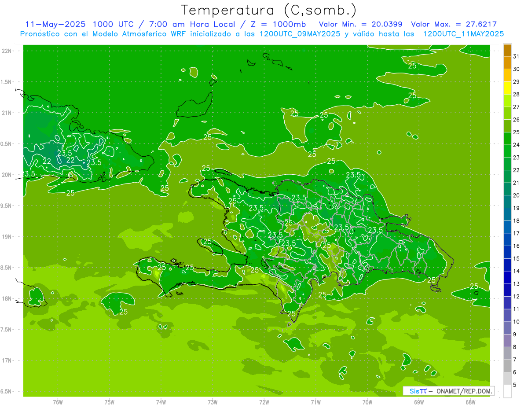
Task: Click the title "Temperatura (C,somb.)"
Action: click(269, 10)
